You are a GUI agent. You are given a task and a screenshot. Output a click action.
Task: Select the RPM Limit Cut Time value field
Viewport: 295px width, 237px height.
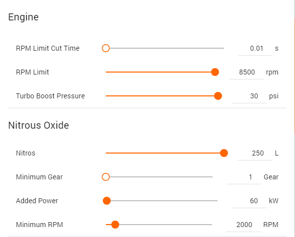(x=255, y=49)
